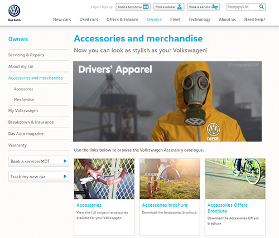The width and height of the screenshot is (279, 238).
Task: Click the arrow icon on Track my new car
Action: click(65, 176)
